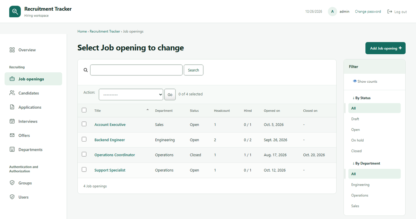
Task: Filter status by On hold
Action: point(374,140)
